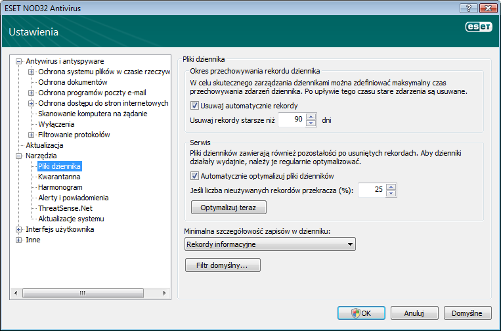This screenshot has width=501, height=331.
Task: Click the tree horizontal scrollbar thumb
Action: pos(83,293)
